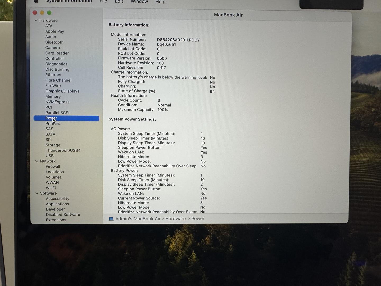Click Hardware in the path bar
Image resolution: width=381 pixels, height=286 pixels.
[x=175, y=219]
